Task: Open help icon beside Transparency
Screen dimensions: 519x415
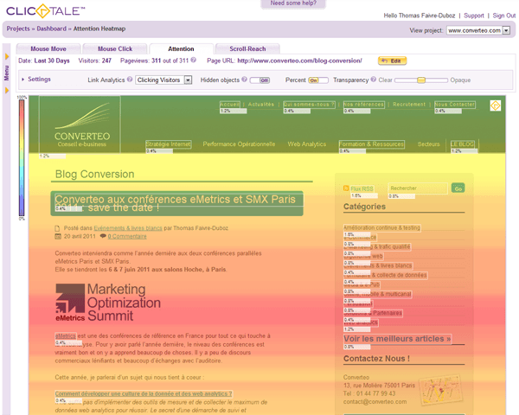Action: (x=374, y=79)
